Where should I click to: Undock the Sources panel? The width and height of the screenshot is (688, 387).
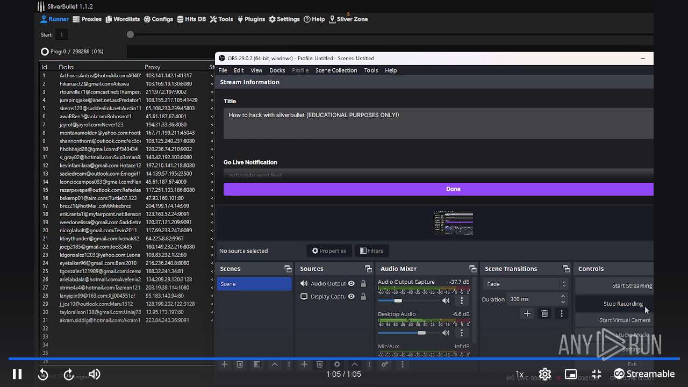(368, 269)
